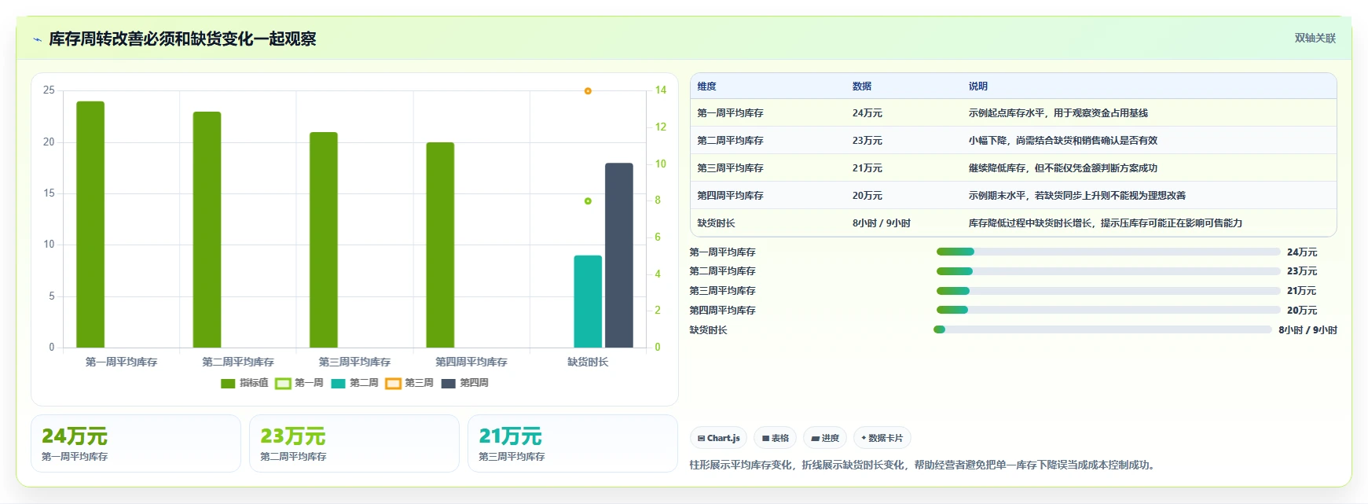Viewport: 1368px width, 504px height.
Task: Click description starting with 库存降低过程中缺货时长增长
Action: (1106, 223)
